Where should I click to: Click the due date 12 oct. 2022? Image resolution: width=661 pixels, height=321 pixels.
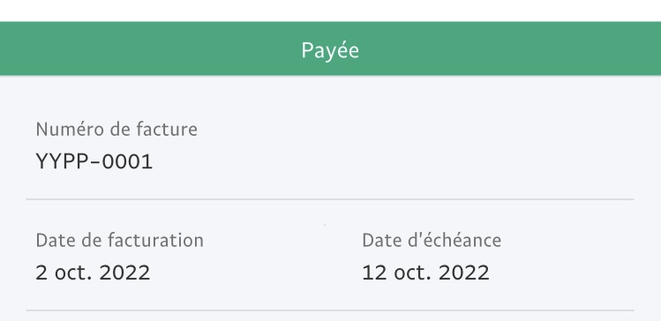click(425, 272)
